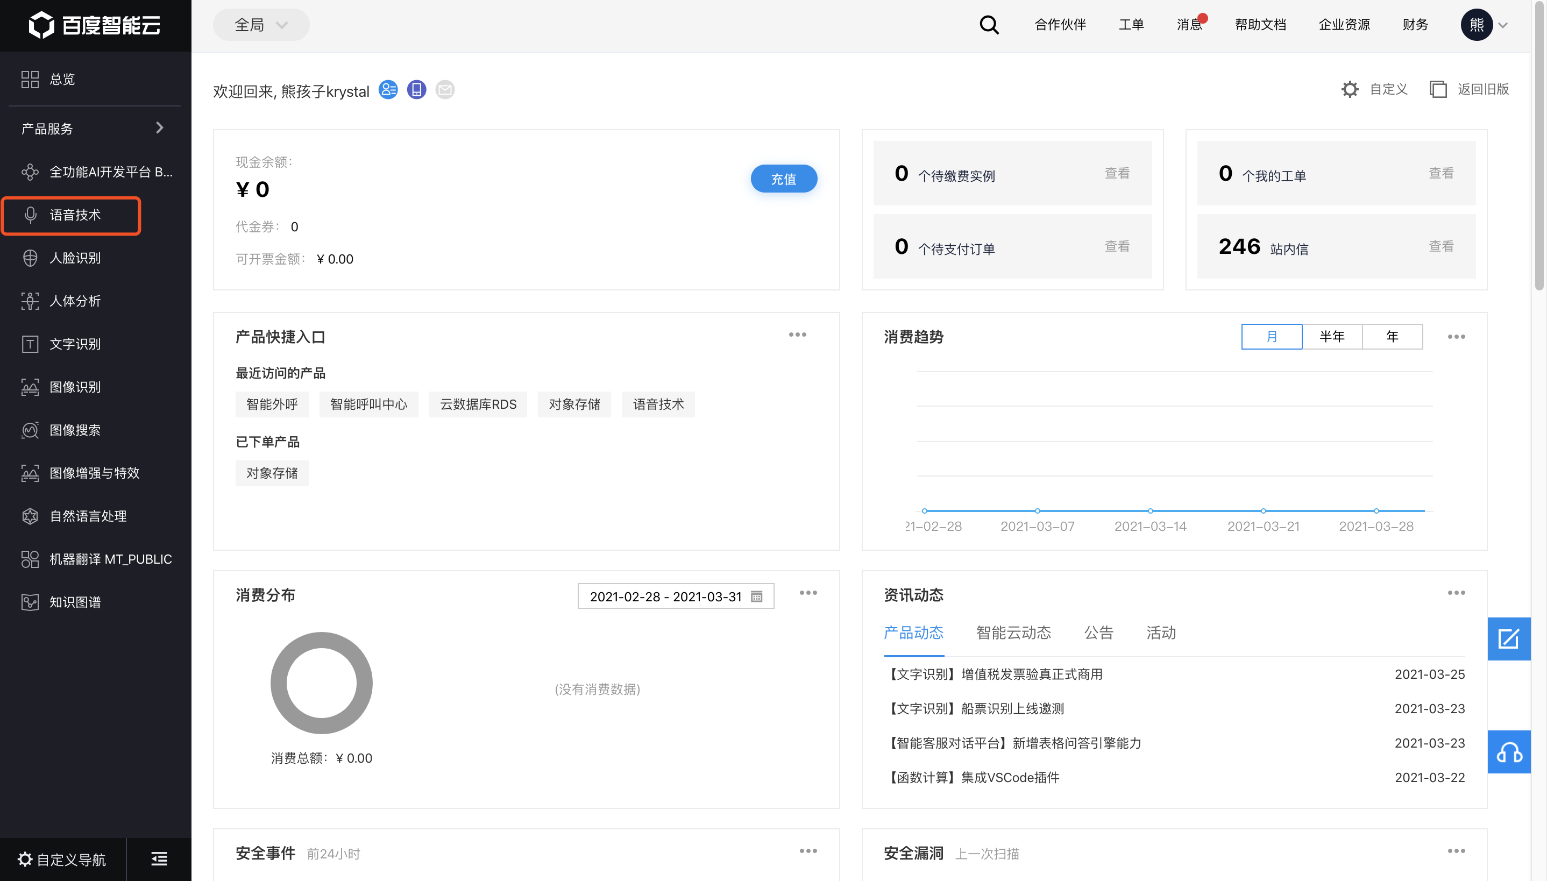This screenshot has width=1547, height=881.
Task: Click the 自定义 gear icon
Action: pyautogui.click(x=1349, y=89)
